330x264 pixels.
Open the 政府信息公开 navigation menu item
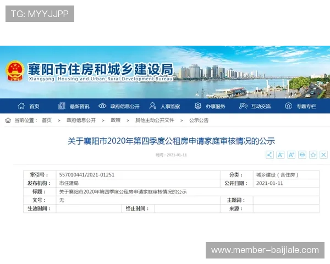pos(125,107)
